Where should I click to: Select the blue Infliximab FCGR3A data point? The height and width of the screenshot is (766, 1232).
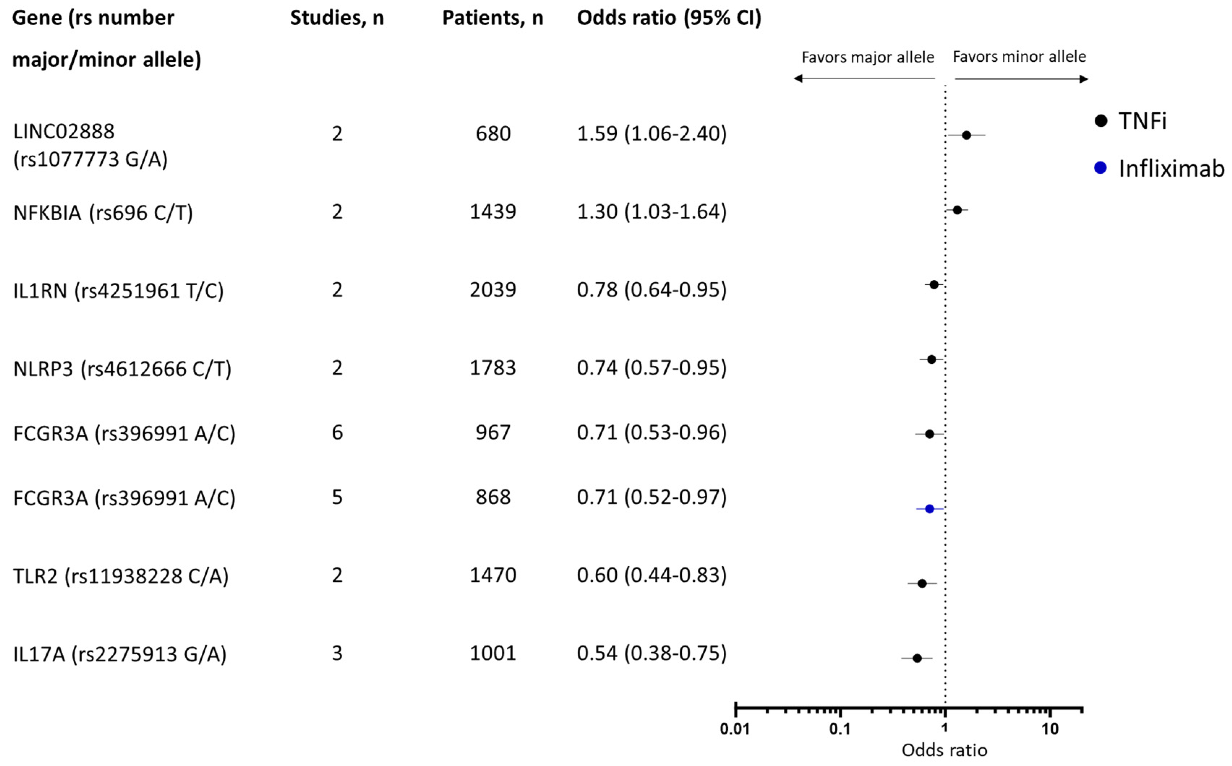(929, 508)
